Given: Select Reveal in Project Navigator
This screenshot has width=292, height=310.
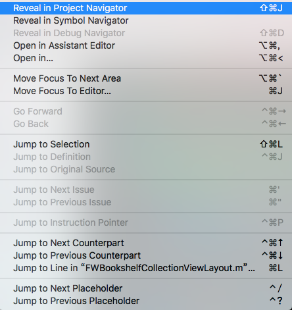Looking at the screenshot, I should 146,8.
